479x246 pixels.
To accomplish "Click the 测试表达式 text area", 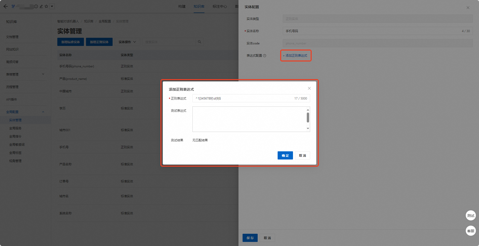I will (x=249, y=119).
